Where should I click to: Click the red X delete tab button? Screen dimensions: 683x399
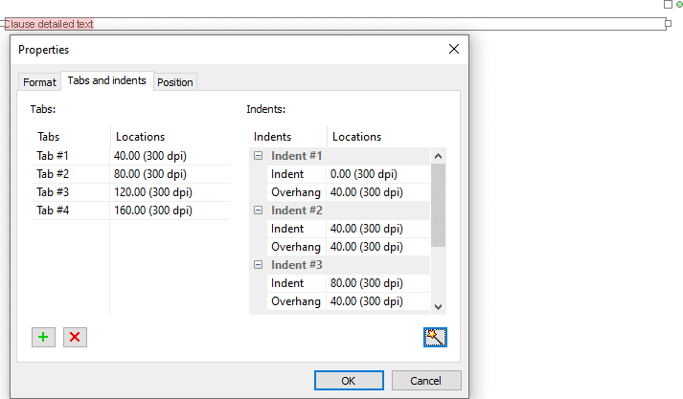75,337
